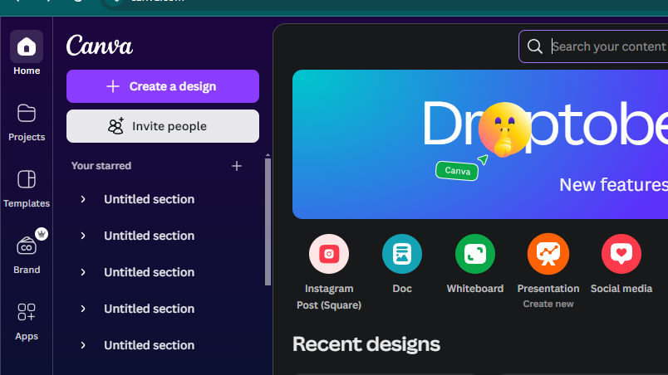Screen dimensions: 668x375
Task: Click the sidebar panel scrollbar
Action: click(268, 221)
